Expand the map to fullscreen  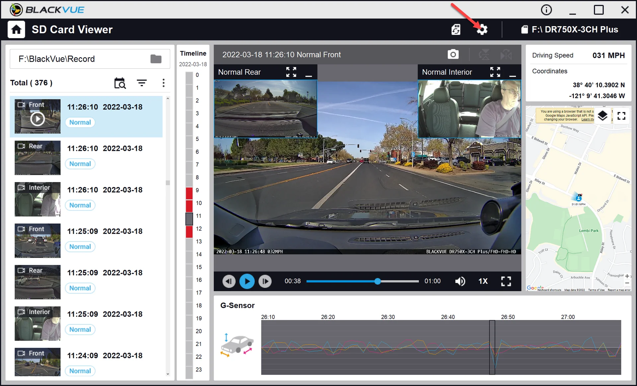tap(621, 116)
